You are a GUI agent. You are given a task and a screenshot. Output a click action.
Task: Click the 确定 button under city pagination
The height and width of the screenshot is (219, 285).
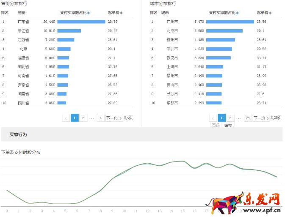click(228, 126)
